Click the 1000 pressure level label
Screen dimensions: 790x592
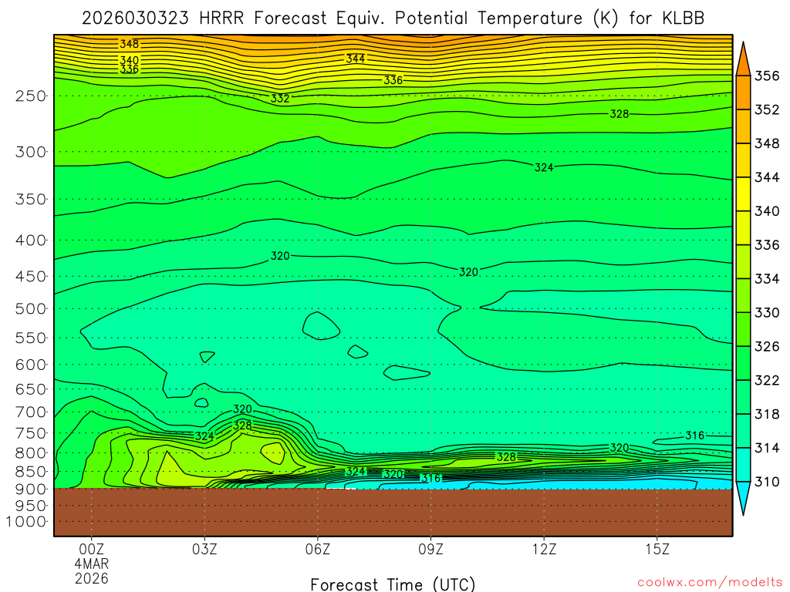tap(26, 522)
